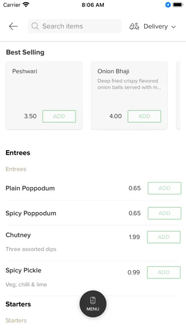Image resolution: width=186 pixels, height=331 pixels.
Task: Tap the battery indicator icon
Action: (178, 5)
